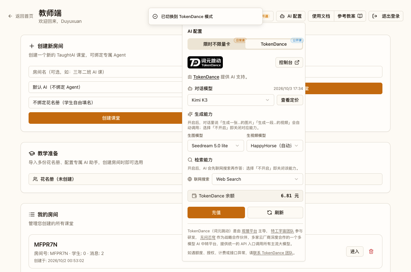Open the 不绑定花名册 roster dropdown
Image resolution: width=411 pixels, height=272 pixels.
click(106, 103)
